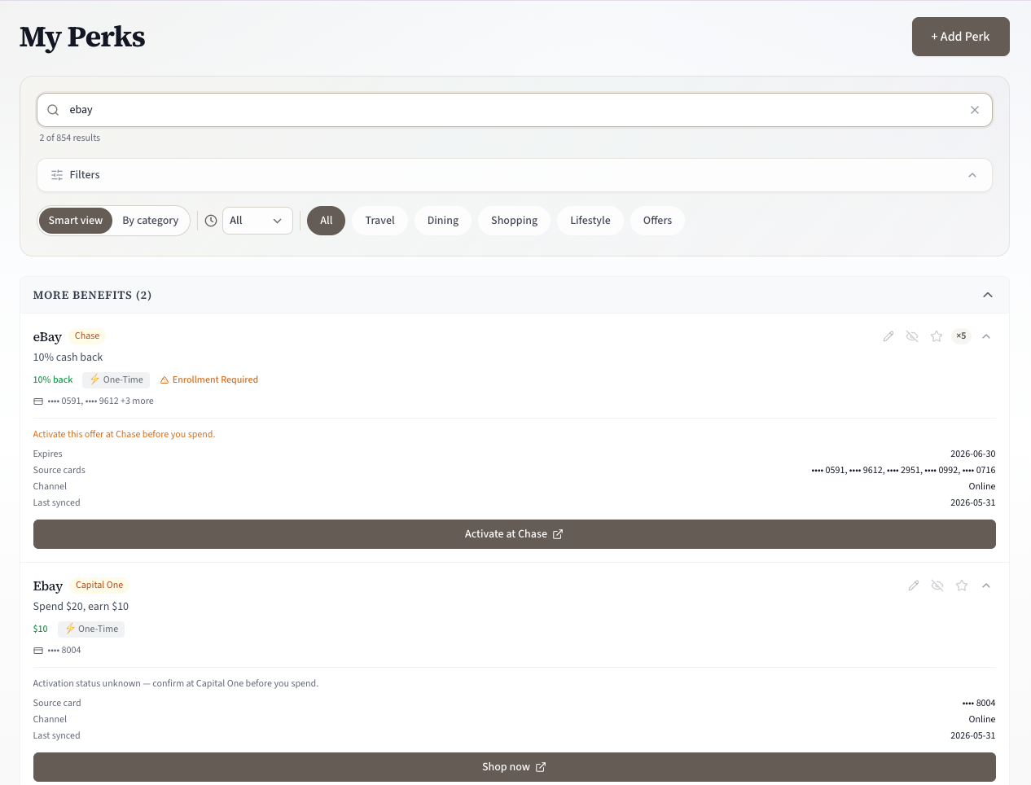Click the Enrollment Required warning
1031x785 pixels.
(209, 379)
